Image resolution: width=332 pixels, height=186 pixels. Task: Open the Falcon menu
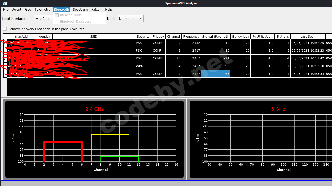(x=96, y=10)
